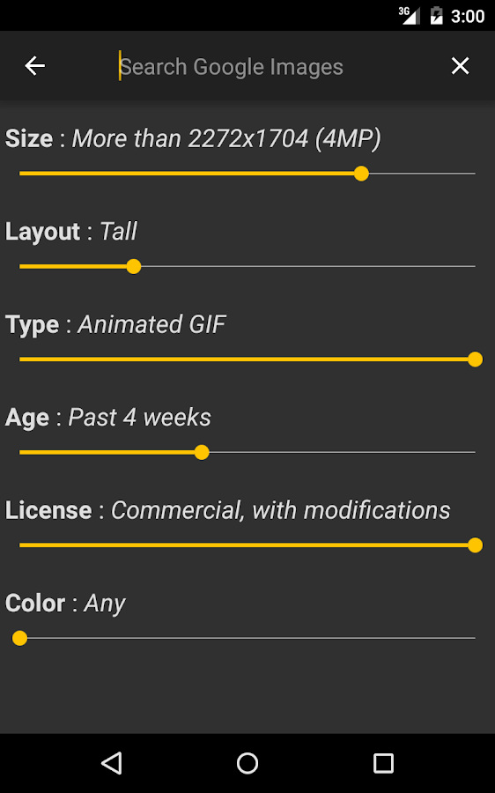Click the middle of Color slider track
Viewport: 495px width, 793px height.
pyautogui.click(x=247, y=638)
